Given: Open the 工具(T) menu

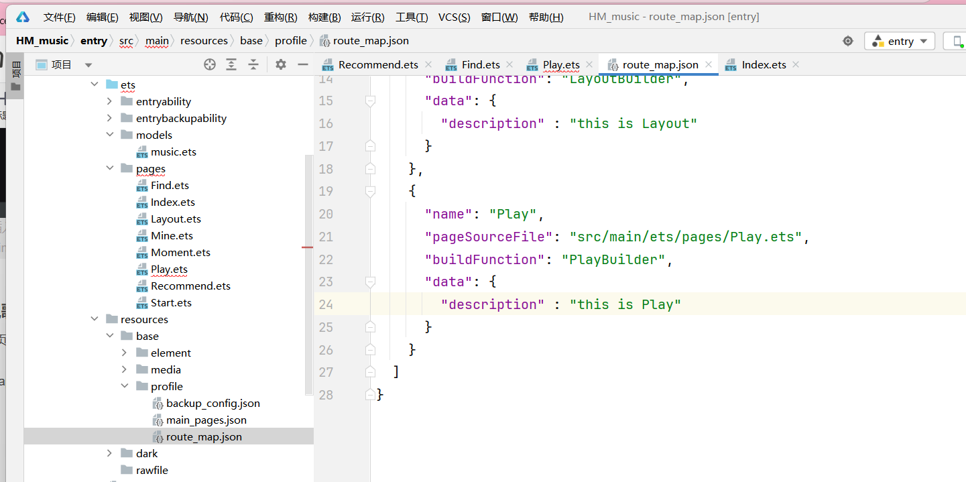Looking at the screenshot, I should (412, 17).
